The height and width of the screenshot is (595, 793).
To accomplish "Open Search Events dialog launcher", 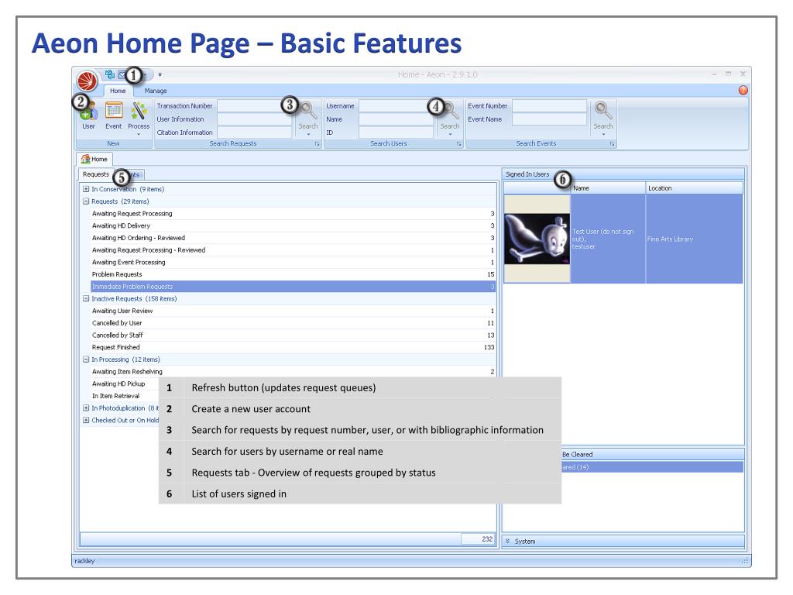I will (x=612, y=144).
